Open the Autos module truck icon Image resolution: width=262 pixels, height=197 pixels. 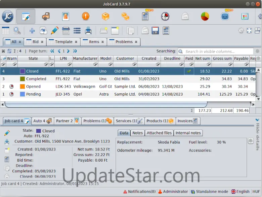click(x=46, y=17)
